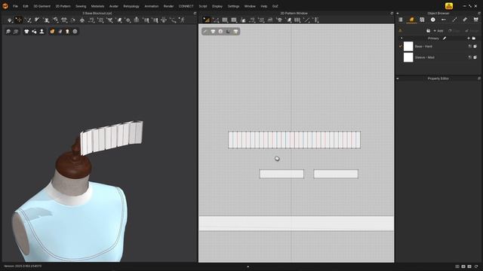Pop out the Property Editor panel

coord(479,78)
